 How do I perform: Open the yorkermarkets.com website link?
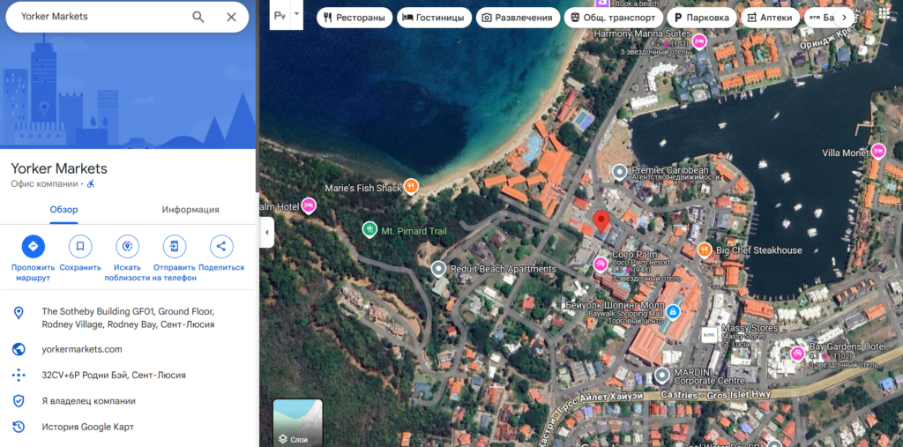point(82,349)
